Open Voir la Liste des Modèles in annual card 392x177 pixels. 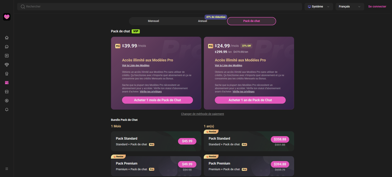coord(229,65)
